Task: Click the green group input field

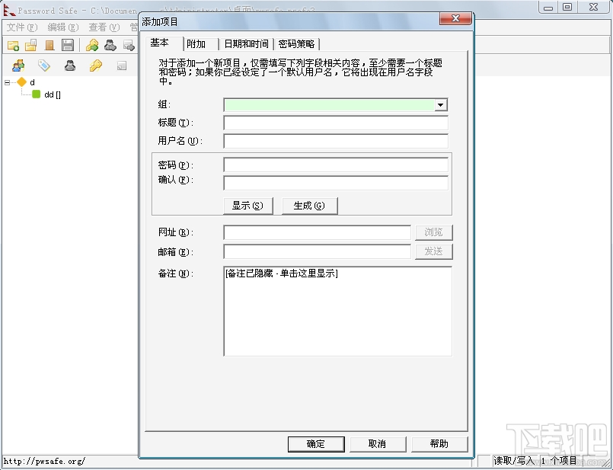Action: point(327,104)
